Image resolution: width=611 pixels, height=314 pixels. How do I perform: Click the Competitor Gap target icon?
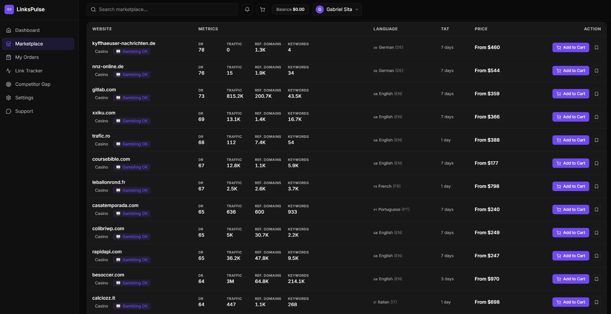tap(9, 84)
